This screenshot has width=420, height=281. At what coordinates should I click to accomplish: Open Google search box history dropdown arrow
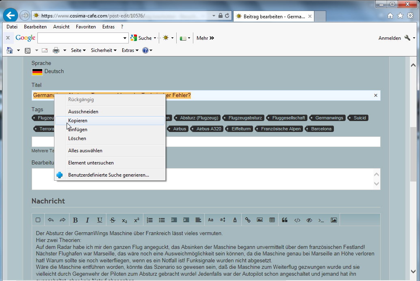[125, 38]
